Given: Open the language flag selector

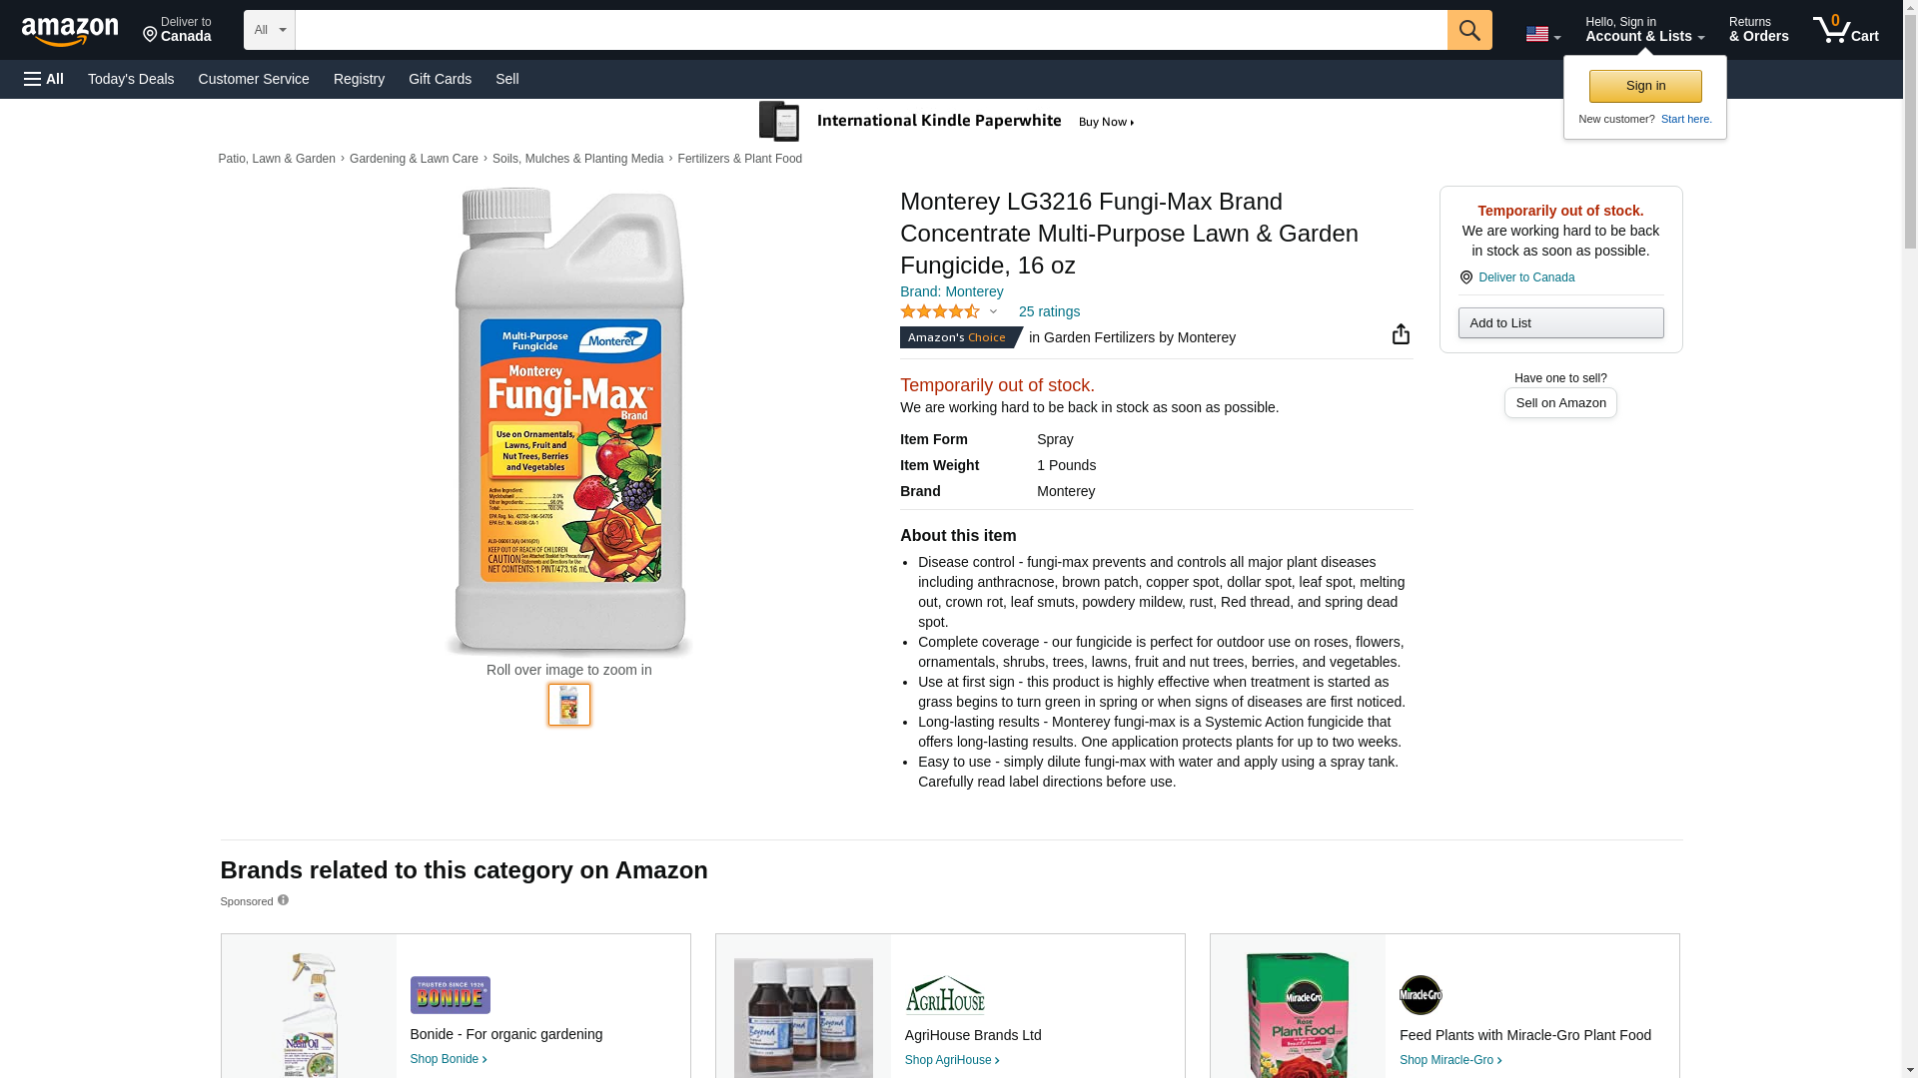Looking at the screenshot, I should [x=1542, y=35].
